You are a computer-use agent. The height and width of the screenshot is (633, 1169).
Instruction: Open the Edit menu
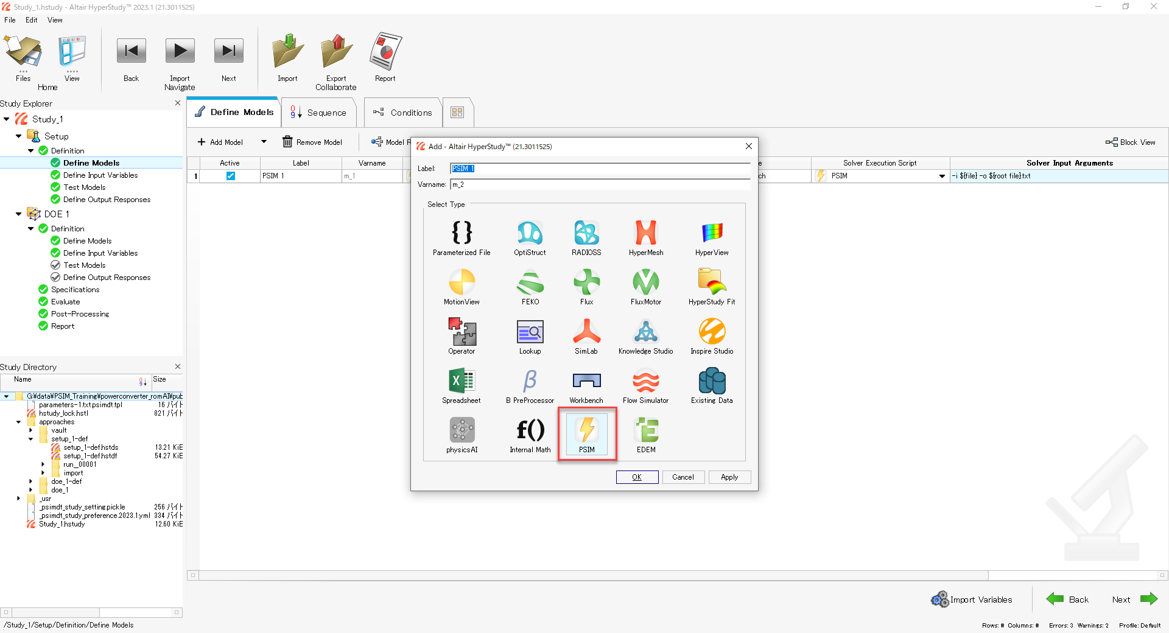pos(32,20)
